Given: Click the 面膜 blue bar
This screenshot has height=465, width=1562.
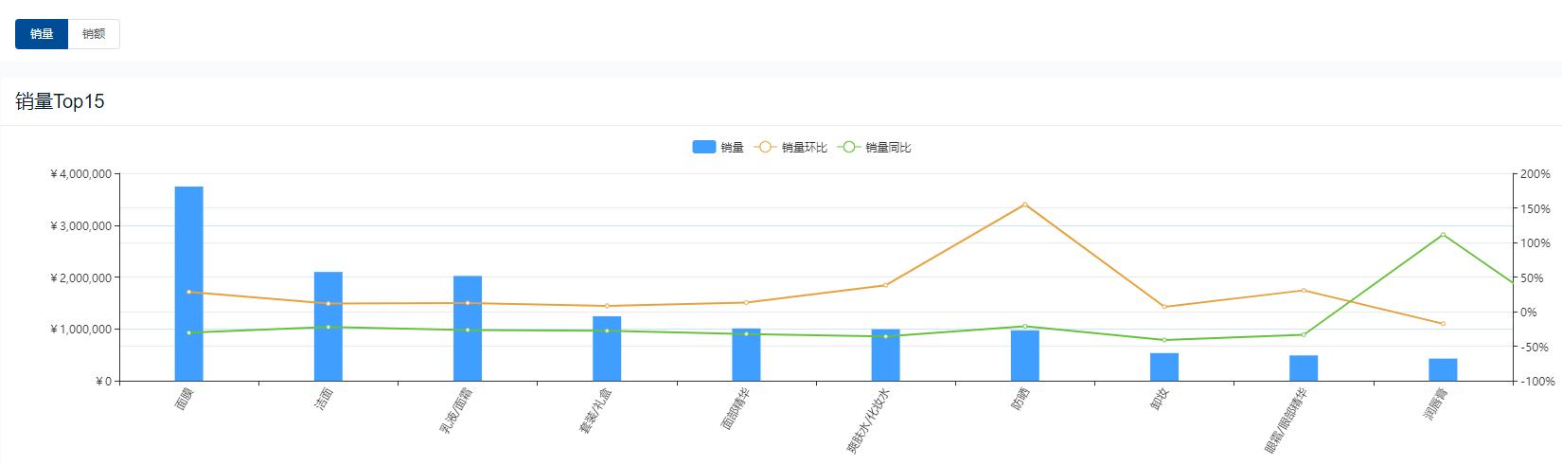Looking at the screenshot, I should pyautogui.click(x=188, y=284).
